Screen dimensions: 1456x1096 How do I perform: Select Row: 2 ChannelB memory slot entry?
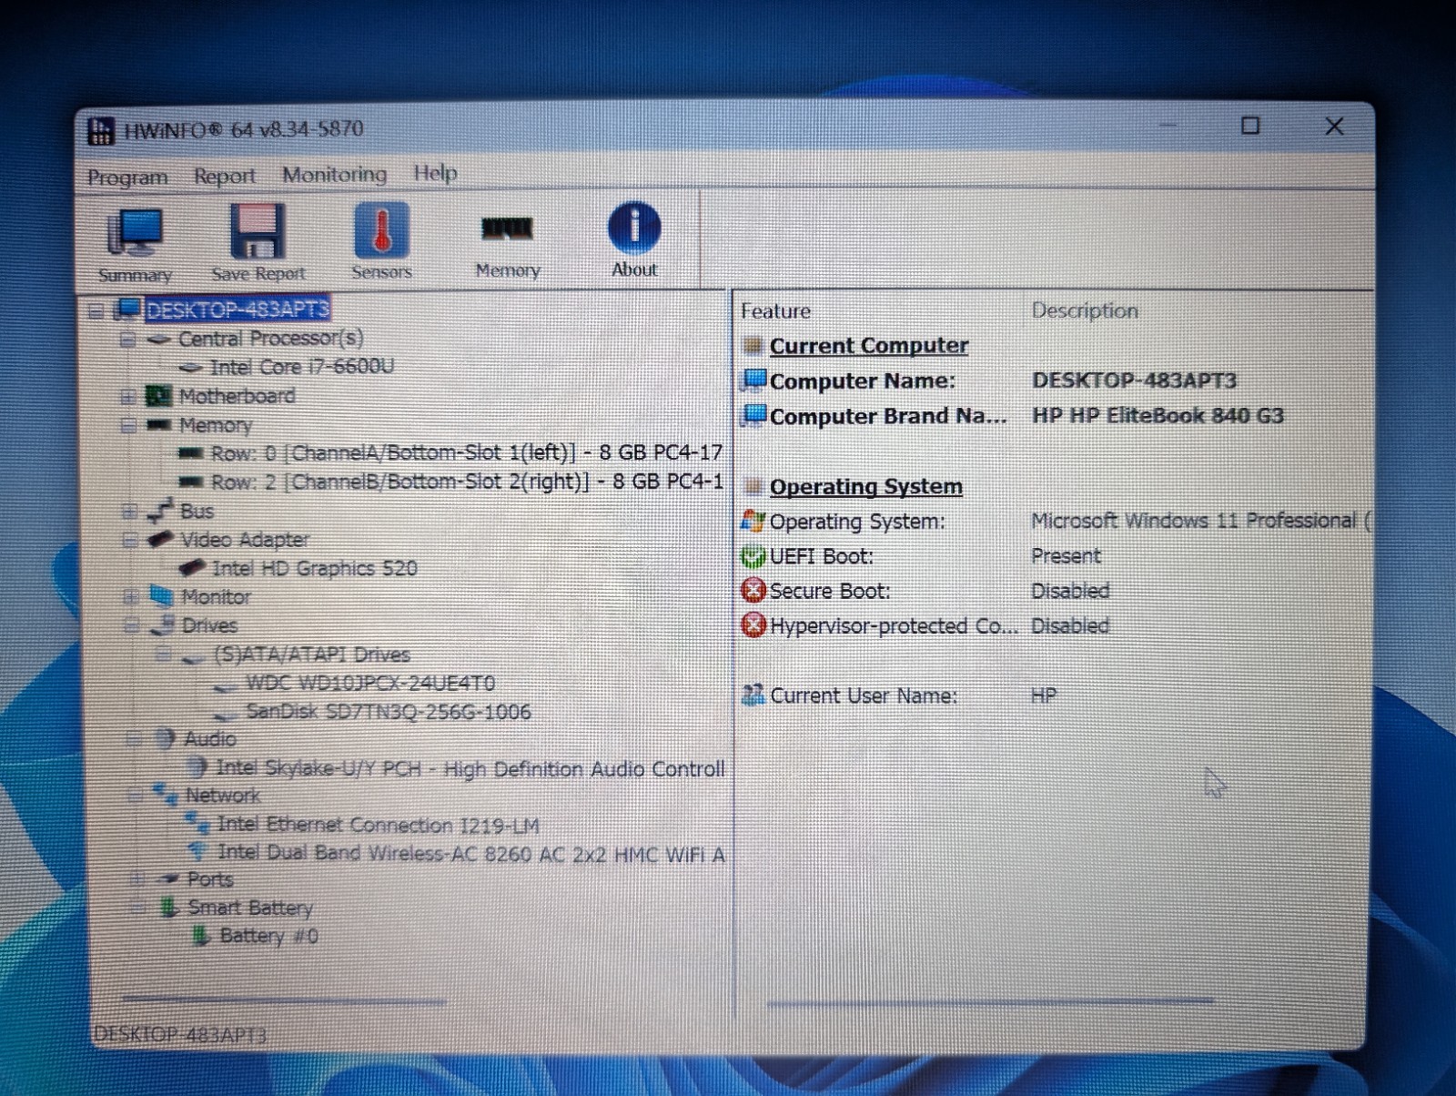tap(468, 482)
